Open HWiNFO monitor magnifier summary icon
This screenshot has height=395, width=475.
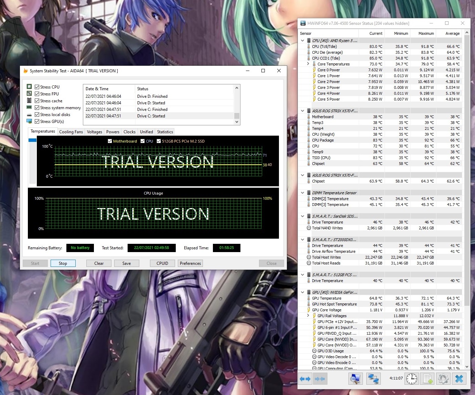point(356,379)
